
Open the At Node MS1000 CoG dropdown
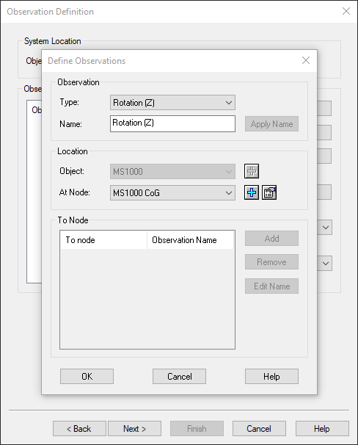pyautogui.click(x=172, y=192)
